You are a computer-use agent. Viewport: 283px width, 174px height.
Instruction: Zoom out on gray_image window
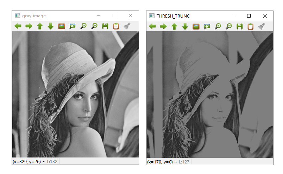point(94,26)
